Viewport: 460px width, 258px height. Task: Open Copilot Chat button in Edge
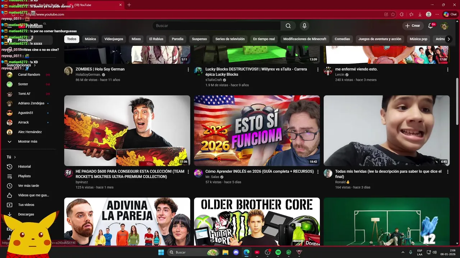pos(450,14)
